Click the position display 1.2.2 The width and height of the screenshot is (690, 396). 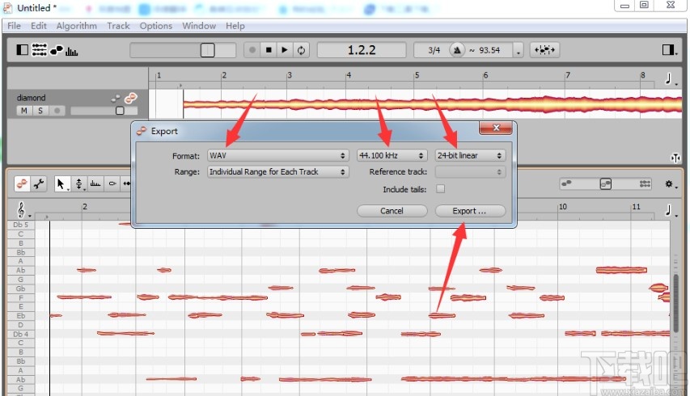tap(362, 49)
